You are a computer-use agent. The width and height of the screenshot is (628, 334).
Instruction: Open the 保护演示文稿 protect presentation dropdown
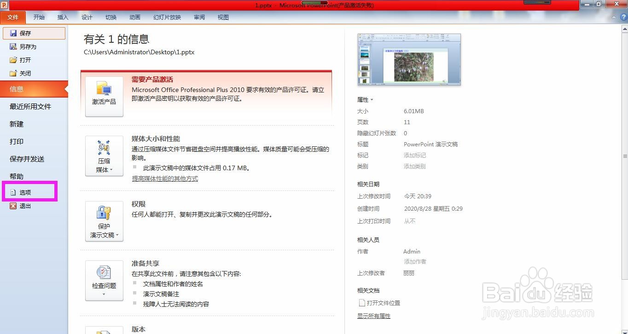[x=104, y=221]
